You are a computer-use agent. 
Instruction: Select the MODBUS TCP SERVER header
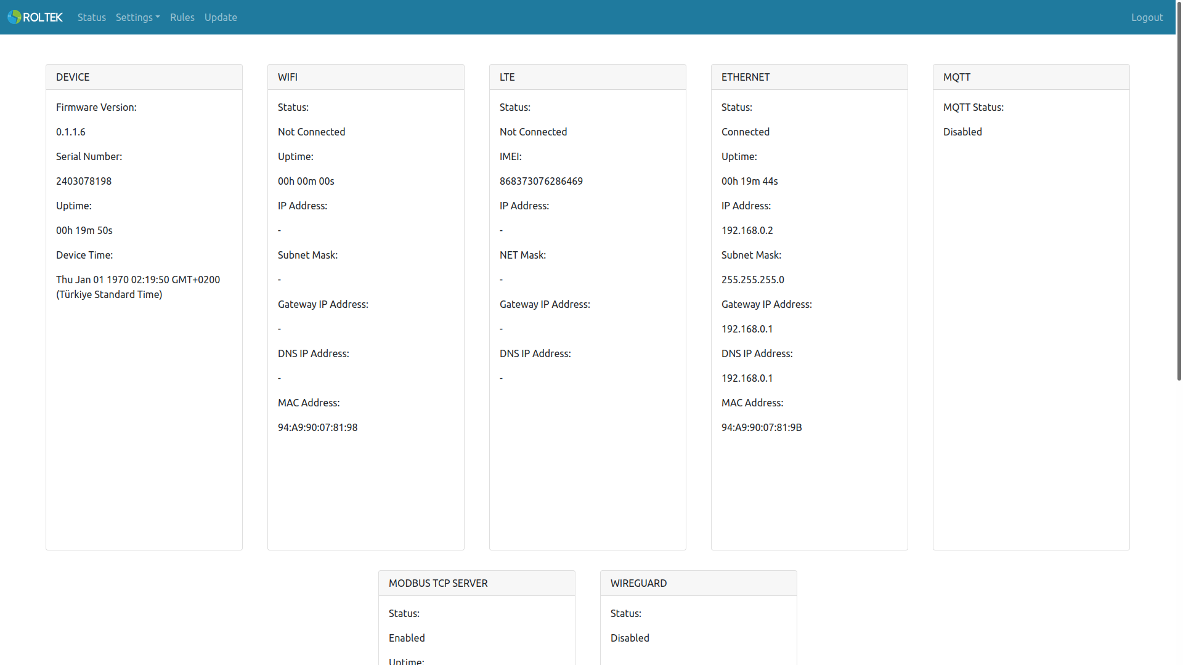click(477, 583)
